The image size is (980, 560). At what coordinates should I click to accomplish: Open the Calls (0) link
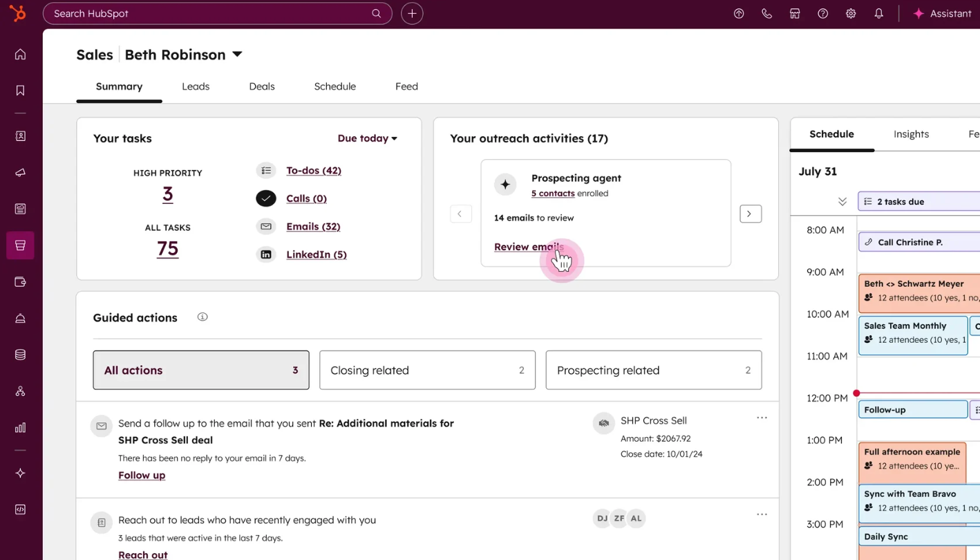tap(306, 198)
